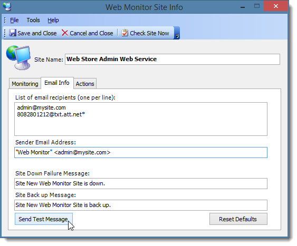Image resolution: width=297 pixels, height=246 pixels.
Task: Click the Reset Defaults button
Action: (238, 219)
